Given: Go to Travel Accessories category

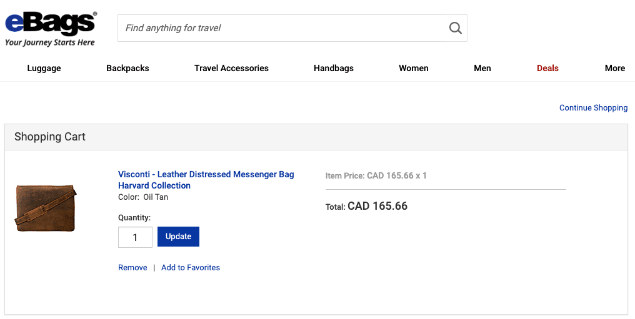Looking at the screenshot, I should coord(231,68).
